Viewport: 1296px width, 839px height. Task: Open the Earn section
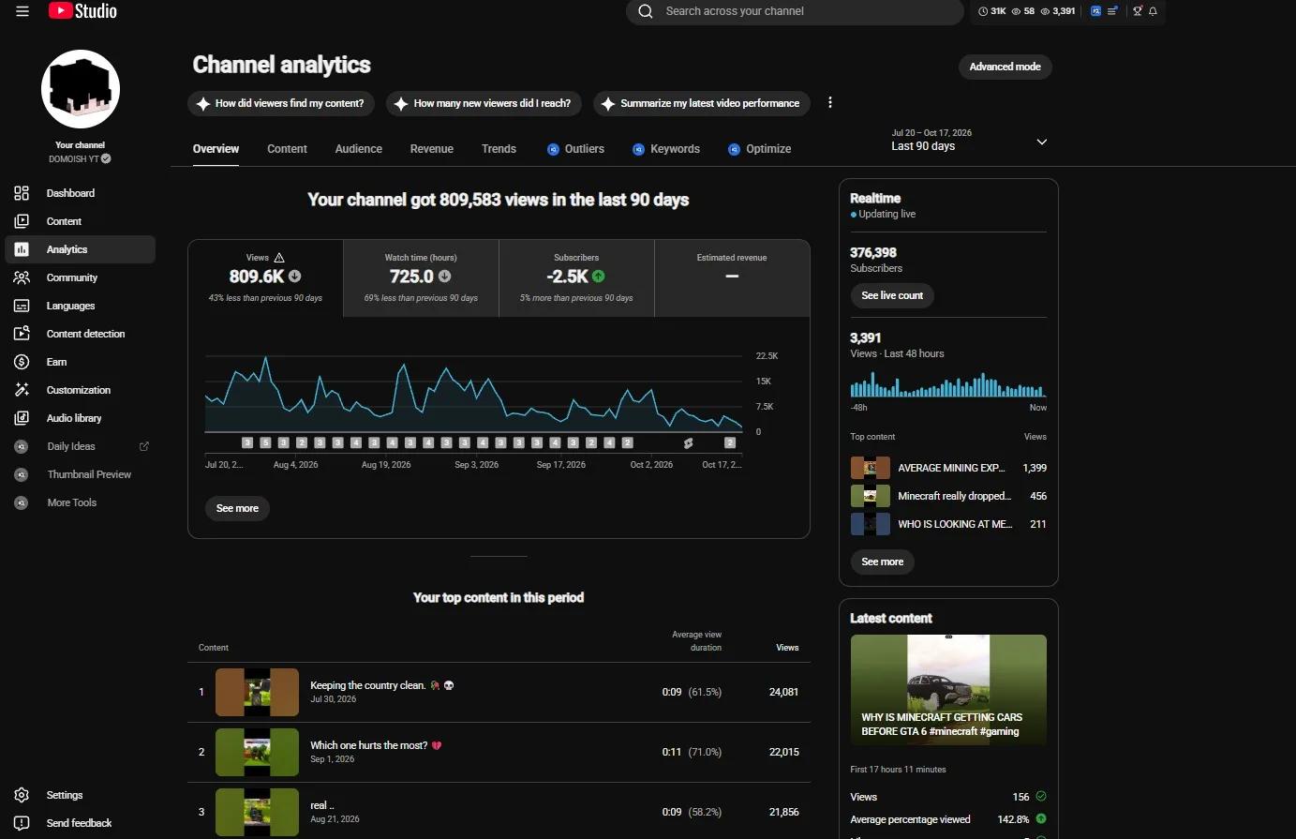pos(81,362)
